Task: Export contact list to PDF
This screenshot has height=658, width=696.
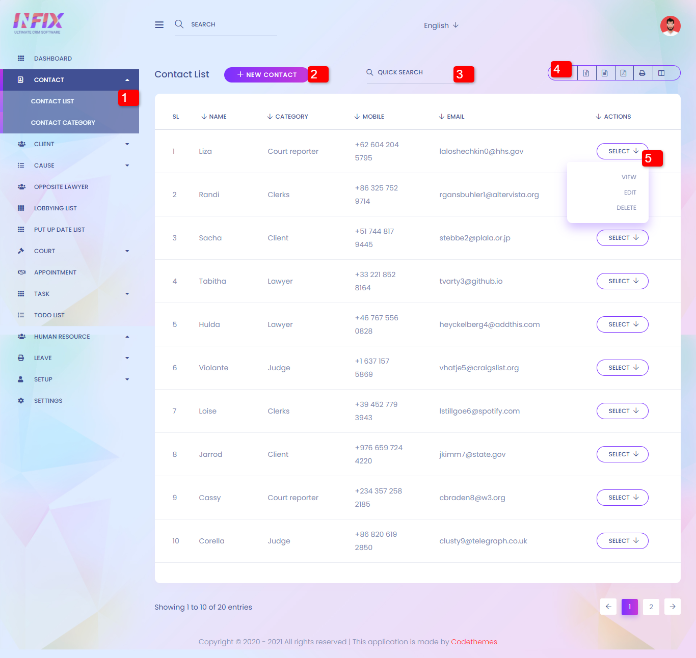Action: tap(624, 73)
